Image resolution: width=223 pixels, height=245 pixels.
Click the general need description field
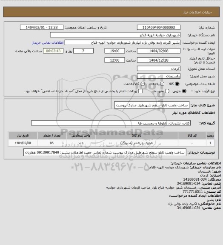coord(152,105)
